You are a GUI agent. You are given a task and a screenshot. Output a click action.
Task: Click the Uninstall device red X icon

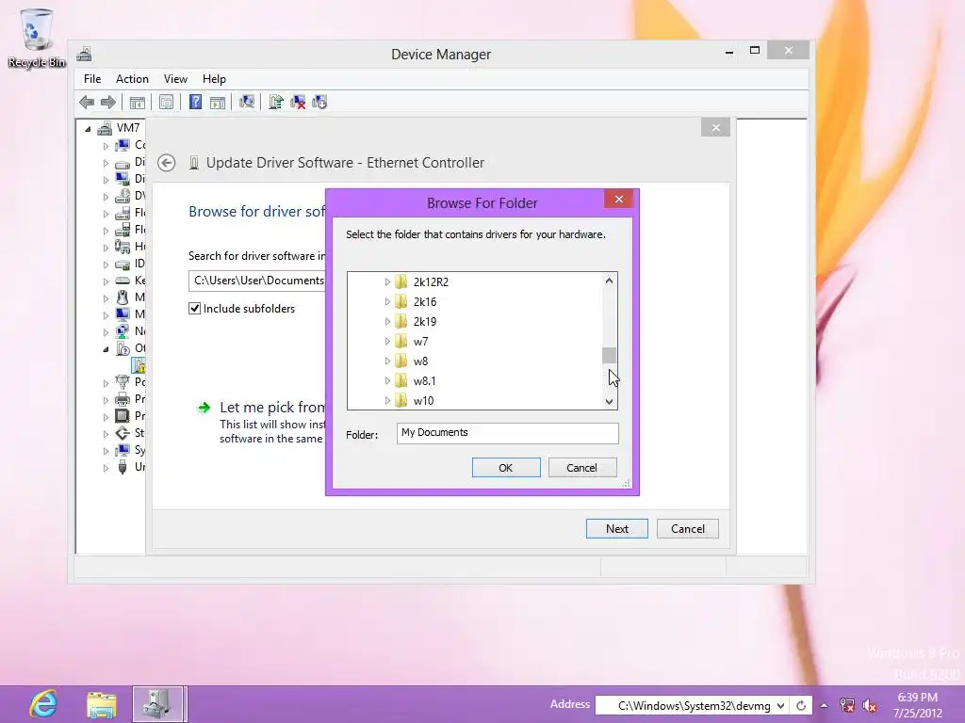click(x=298, y=102)
